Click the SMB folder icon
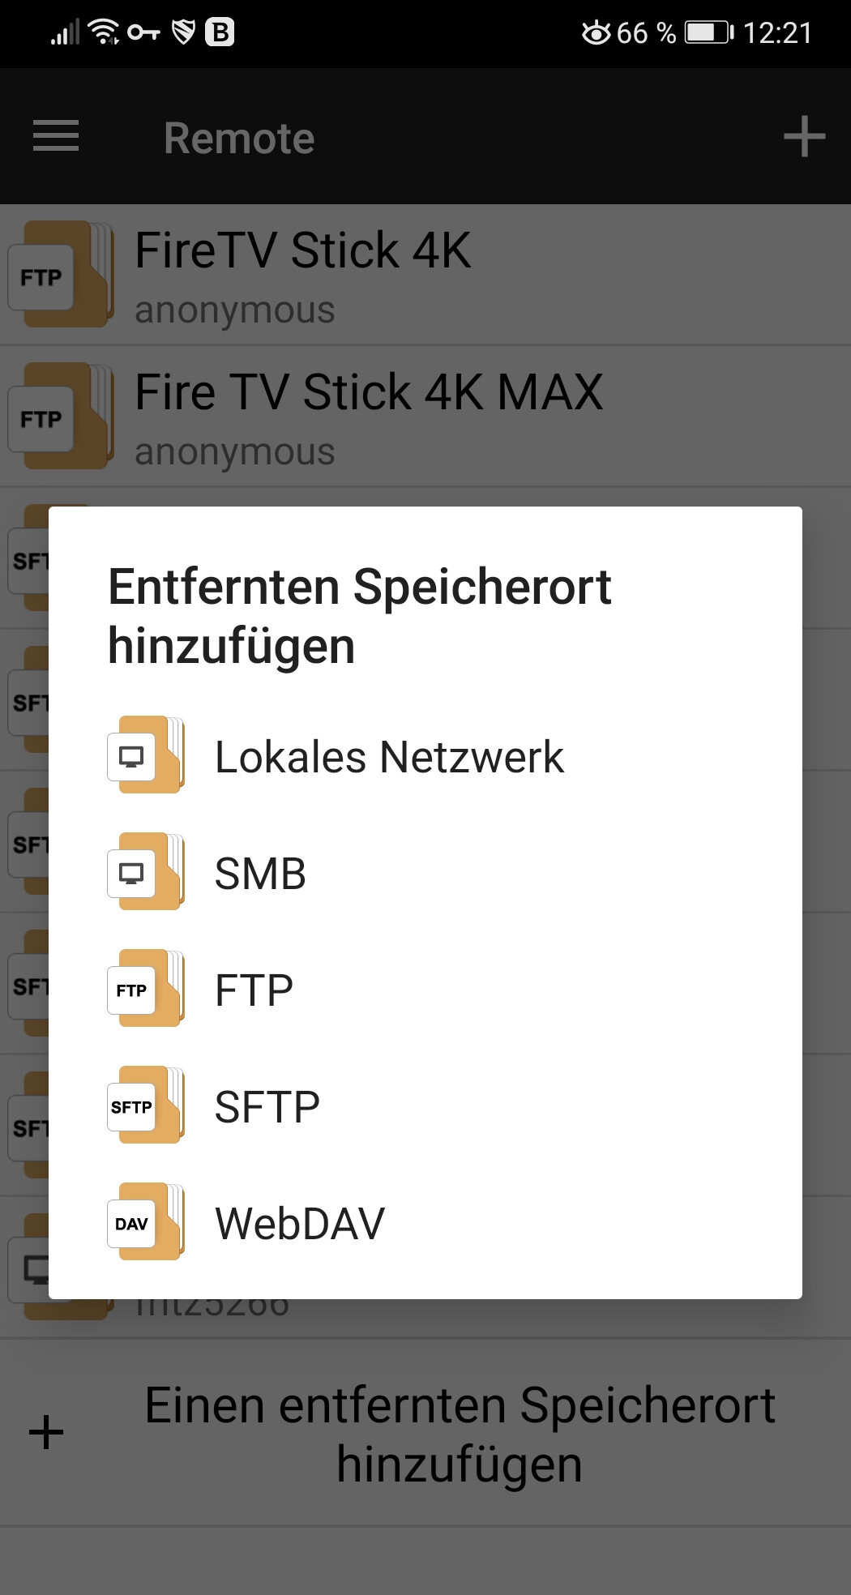The image size is (851, 1595). (x=146, y=872)
